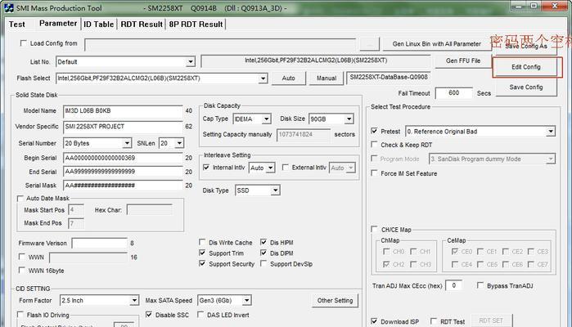Viewport: 572px width, 327px height.
Task: Uncheck the Support Trim option
Action: (x=202, y=253)
